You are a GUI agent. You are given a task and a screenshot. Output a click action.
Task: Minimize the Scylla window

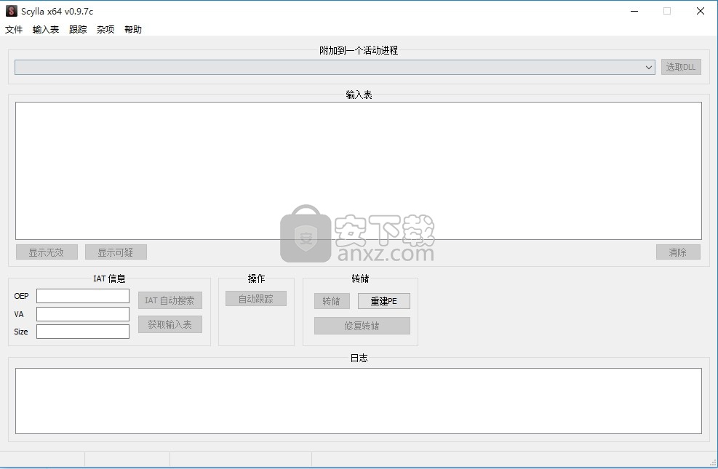(x=634, y=11)
